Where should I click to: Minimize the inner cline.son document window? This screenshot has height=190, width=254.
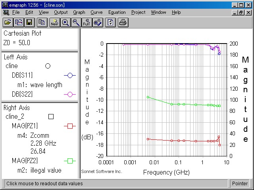coord(234,12)
